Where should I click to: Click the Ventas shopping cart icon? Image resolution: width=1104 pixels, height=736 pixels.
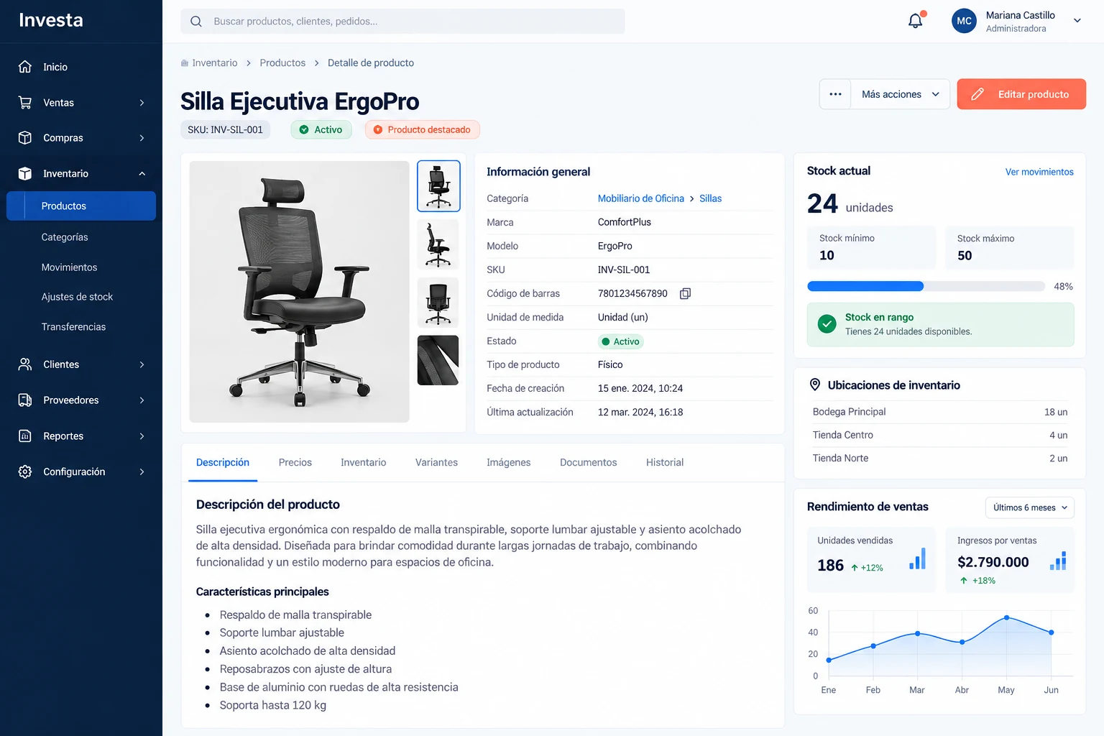(x=25, y=102)
